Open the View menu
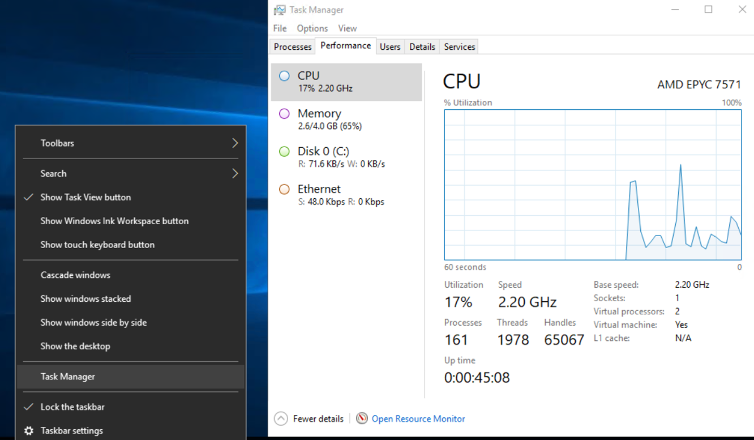754x440 pixels. click(348, 28)
